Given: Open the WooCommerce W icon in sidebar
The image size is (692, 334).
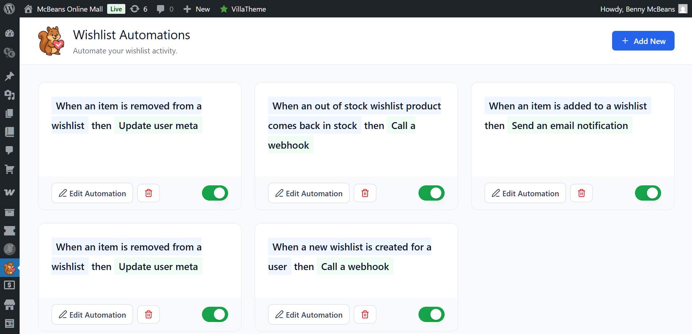Looking at the screenshot, I should click(9, 192).
